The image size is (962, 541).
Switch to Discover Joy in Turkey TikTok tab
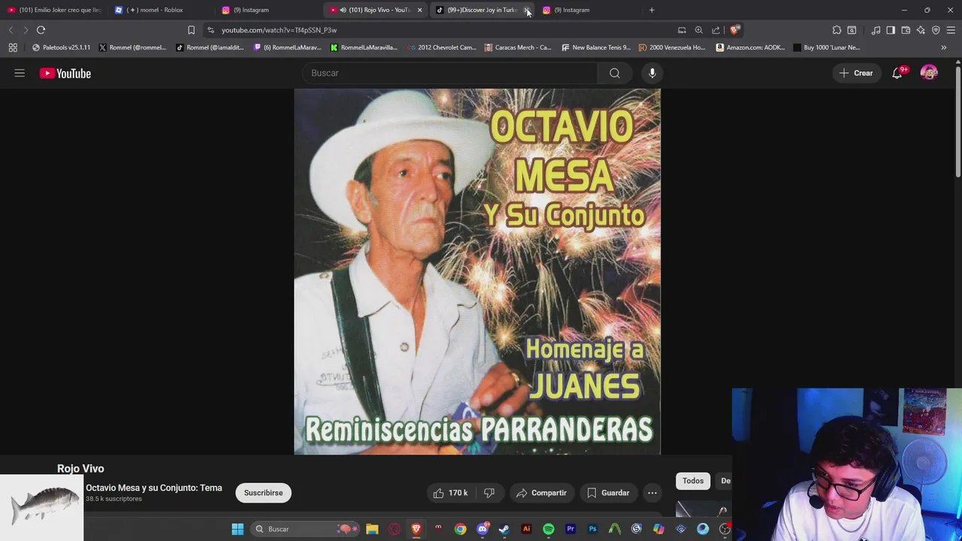pyautogui.click(x=476, y=10)
